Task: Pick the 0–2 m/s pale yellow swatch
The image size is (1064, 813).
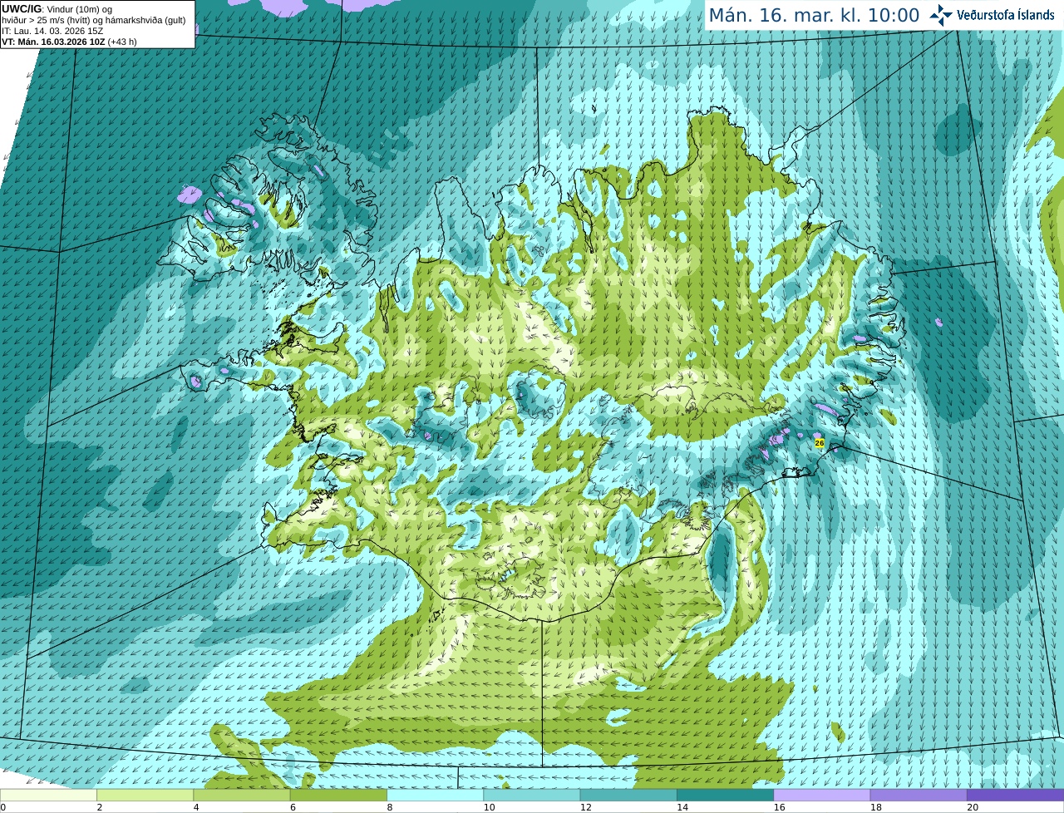Action: click(48, 796)
